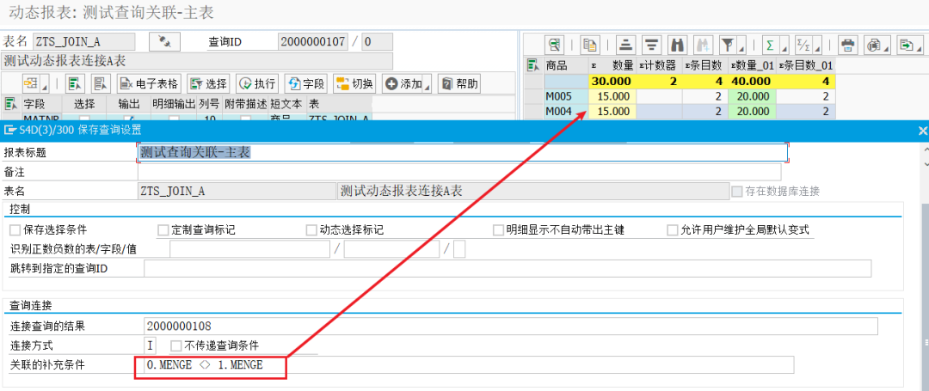Click the 商品 column header
Screen dimensions: 929x391
(566, 65)
